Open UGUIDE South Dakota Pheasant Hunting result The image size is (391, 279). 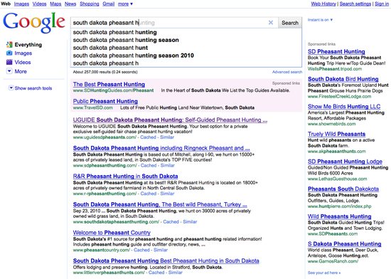point(170,120)
